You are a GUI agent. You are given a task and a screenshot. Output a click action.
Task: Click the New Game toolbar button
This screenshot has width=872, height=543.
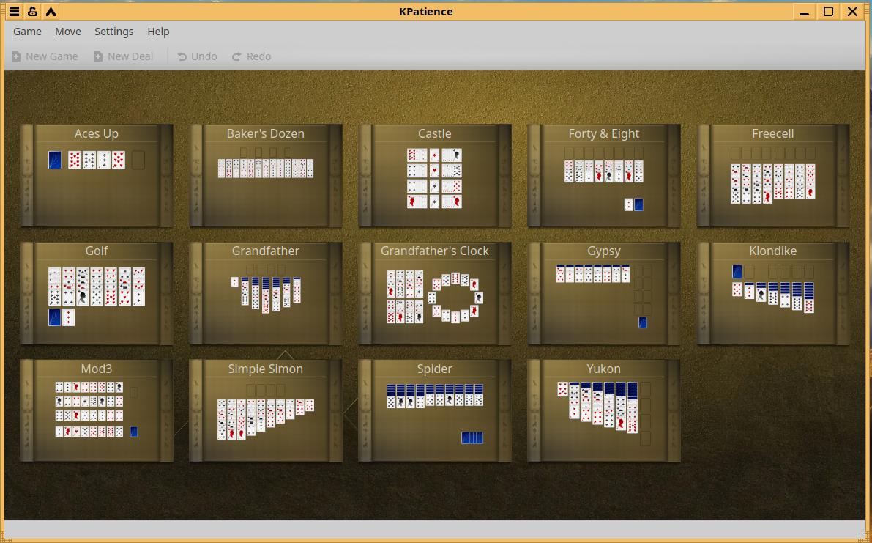(x=45, y=56)
